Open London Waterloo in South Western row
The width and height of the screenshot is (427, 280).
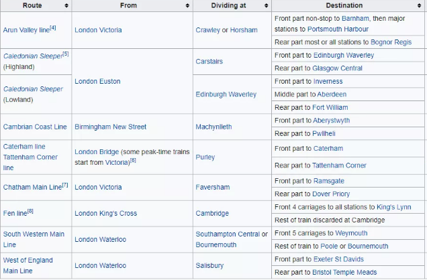point(100,239)
